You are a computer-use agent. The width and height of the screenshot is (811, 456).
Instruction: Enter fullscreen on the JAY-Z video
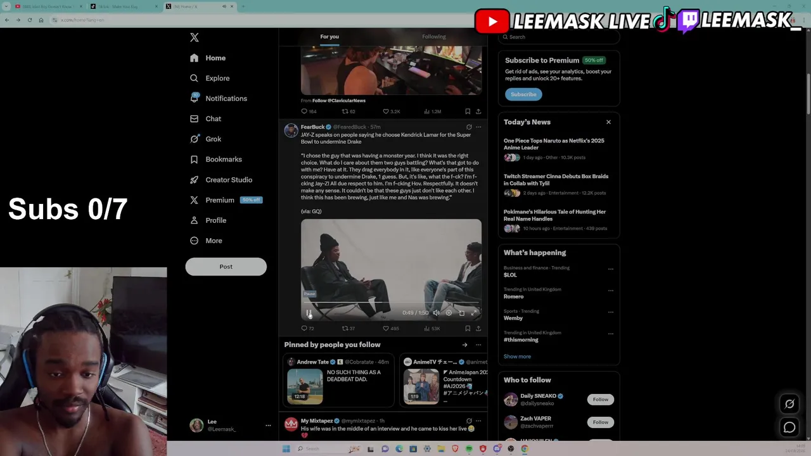point(474,312)
